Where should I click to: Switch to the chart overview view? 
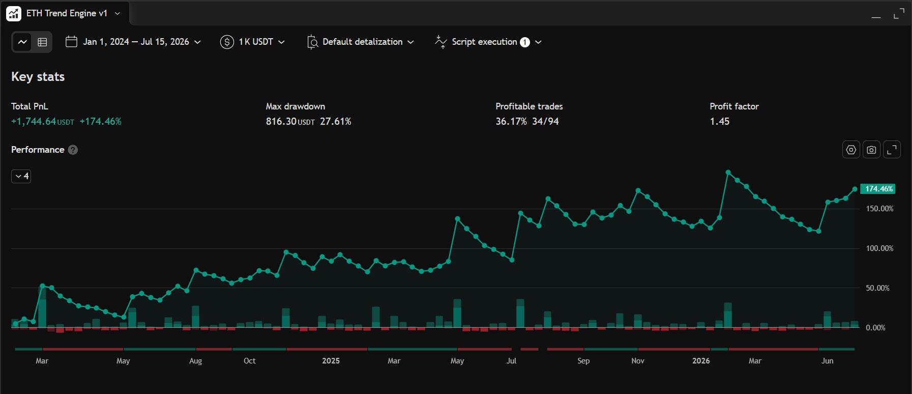click(22, 42)
